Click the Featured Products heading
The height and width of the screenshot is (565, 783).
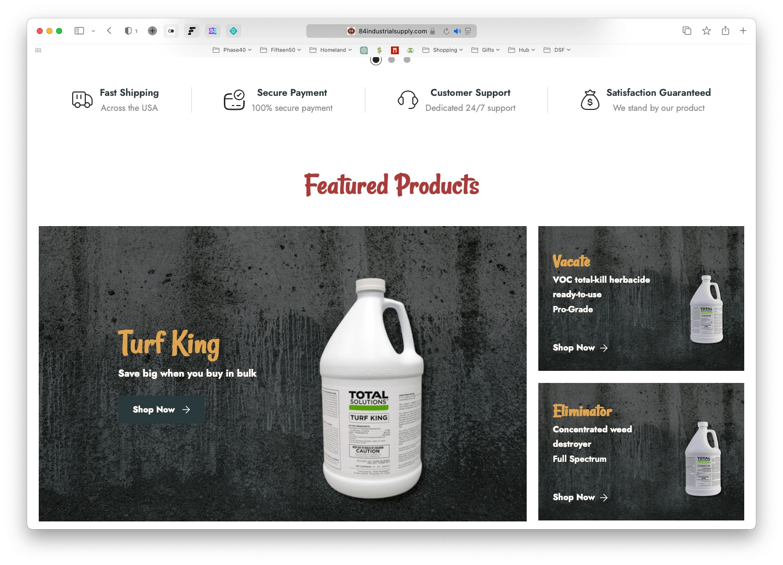click(x=391, y=184)
